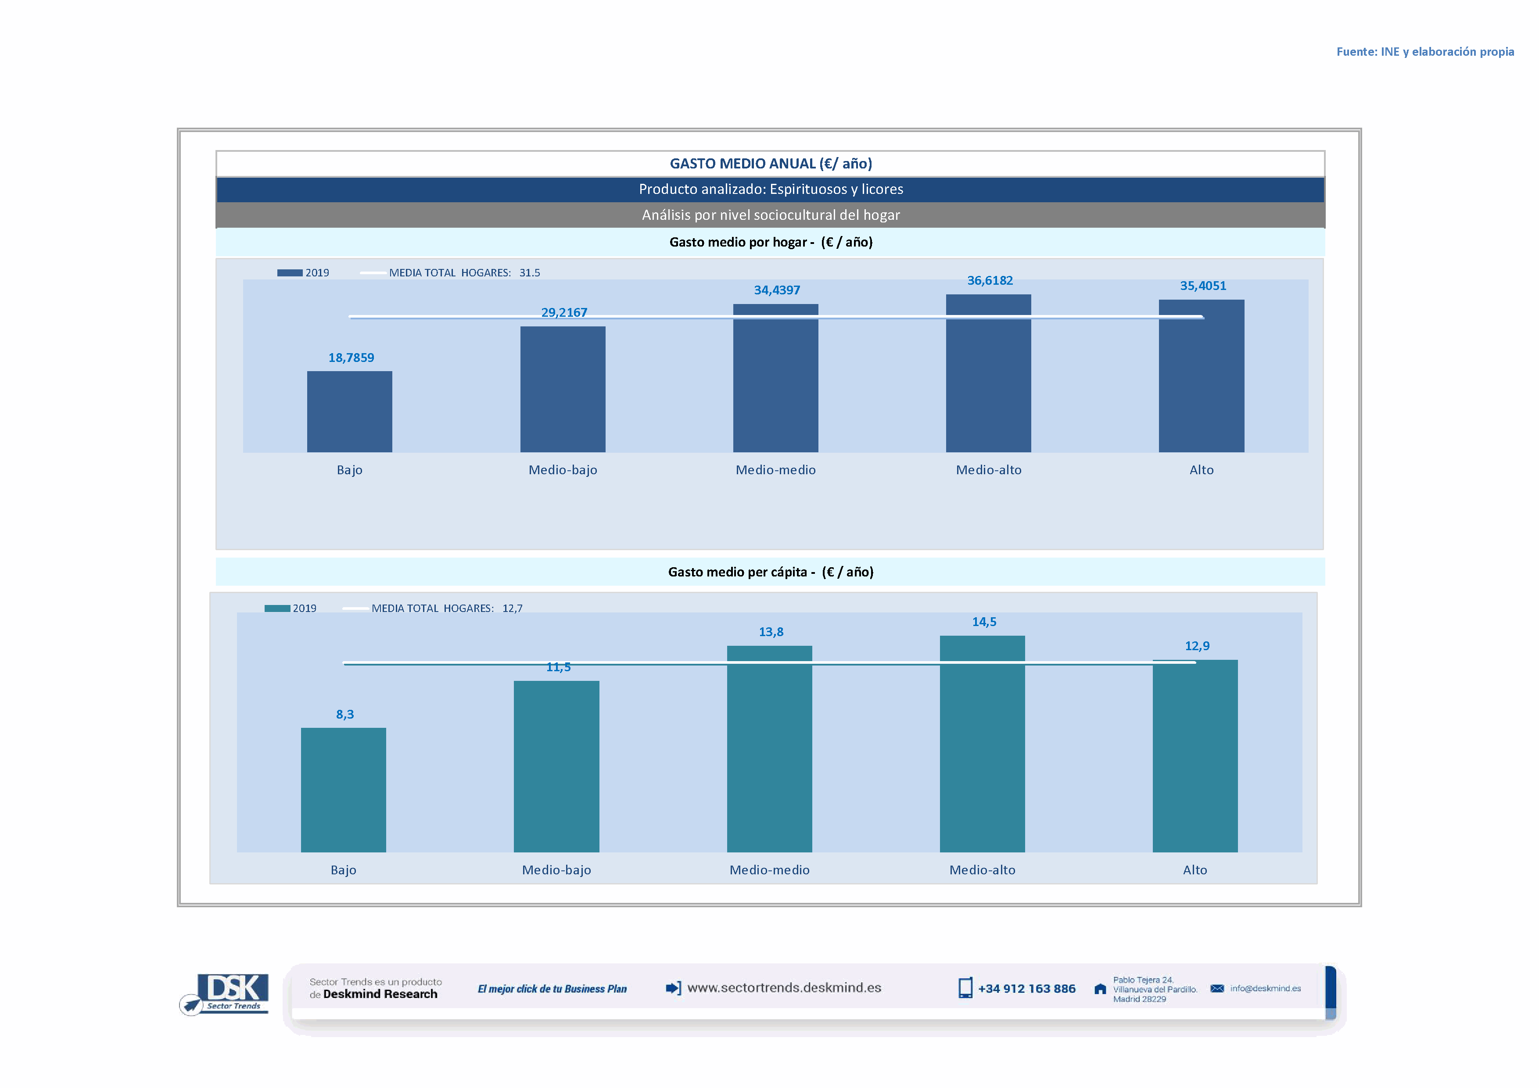Open the www.sectortrends.deskmind.es link
The width and height of the screenshot is (1539, 1088).
pos(784,988)
